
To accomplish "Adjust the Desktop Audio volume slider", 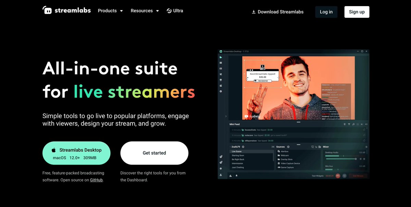I will click(x=341, y=159).
